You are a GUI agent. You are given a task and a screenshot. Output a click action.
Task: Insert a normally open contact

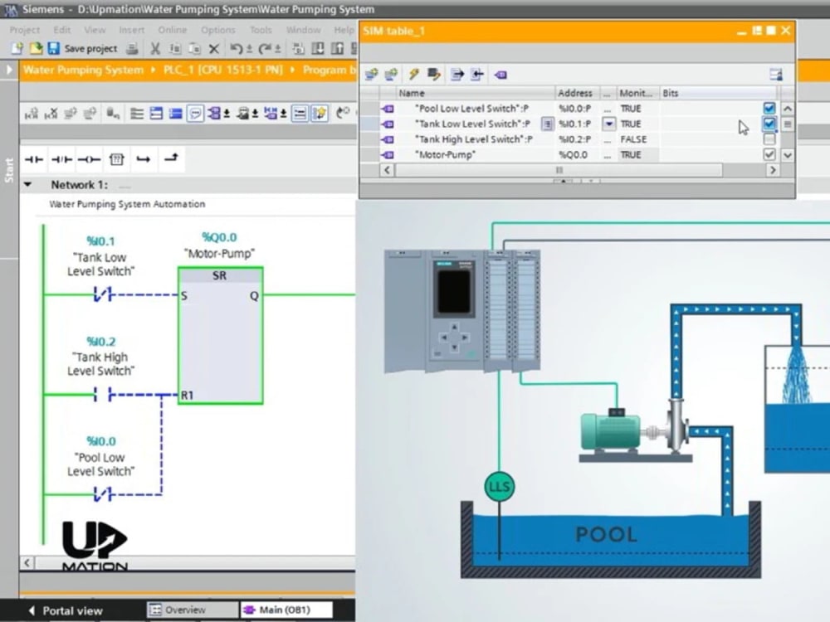[34, 159]
